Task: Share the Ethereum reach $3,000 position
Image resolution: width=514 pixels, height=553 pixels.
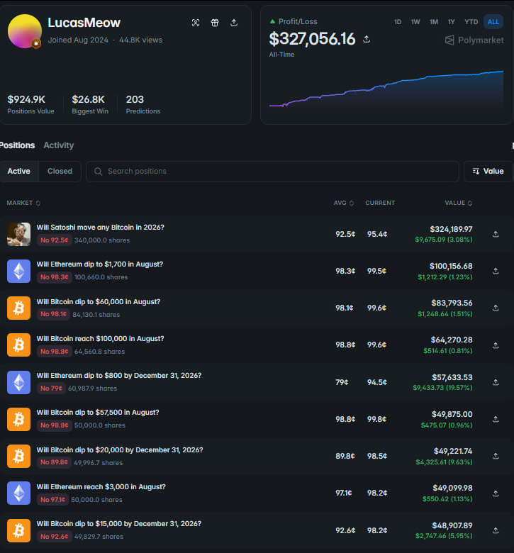Action: [496, 493]
